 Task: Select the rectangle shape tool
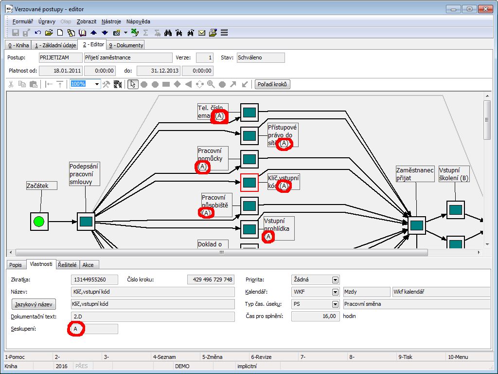click(x=166, y=84)
